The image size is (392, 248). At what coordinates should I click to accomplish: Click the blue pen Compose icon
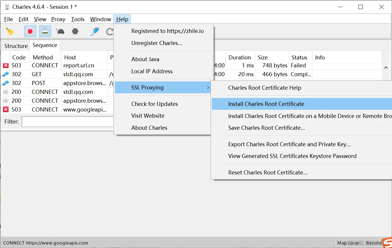(x=95, y=31)
